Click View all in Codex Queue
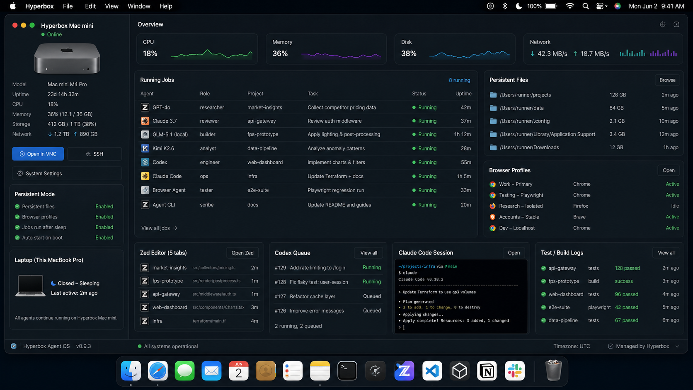This screenshot has height=390, width=693. point(368,253)
